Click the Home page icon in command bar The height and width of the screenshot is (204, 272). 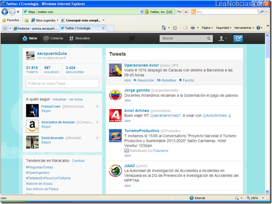pyautogui.click(x=164, y=28)
